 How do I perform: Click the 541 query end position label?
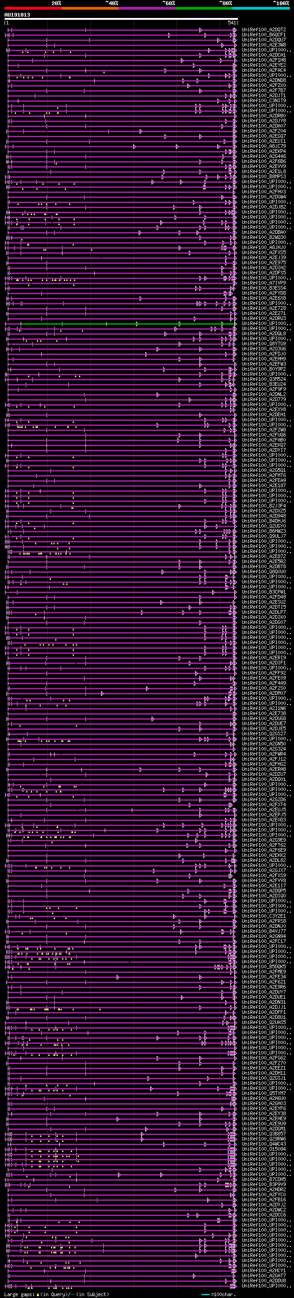pyautogui.click(x=232, y=23)
